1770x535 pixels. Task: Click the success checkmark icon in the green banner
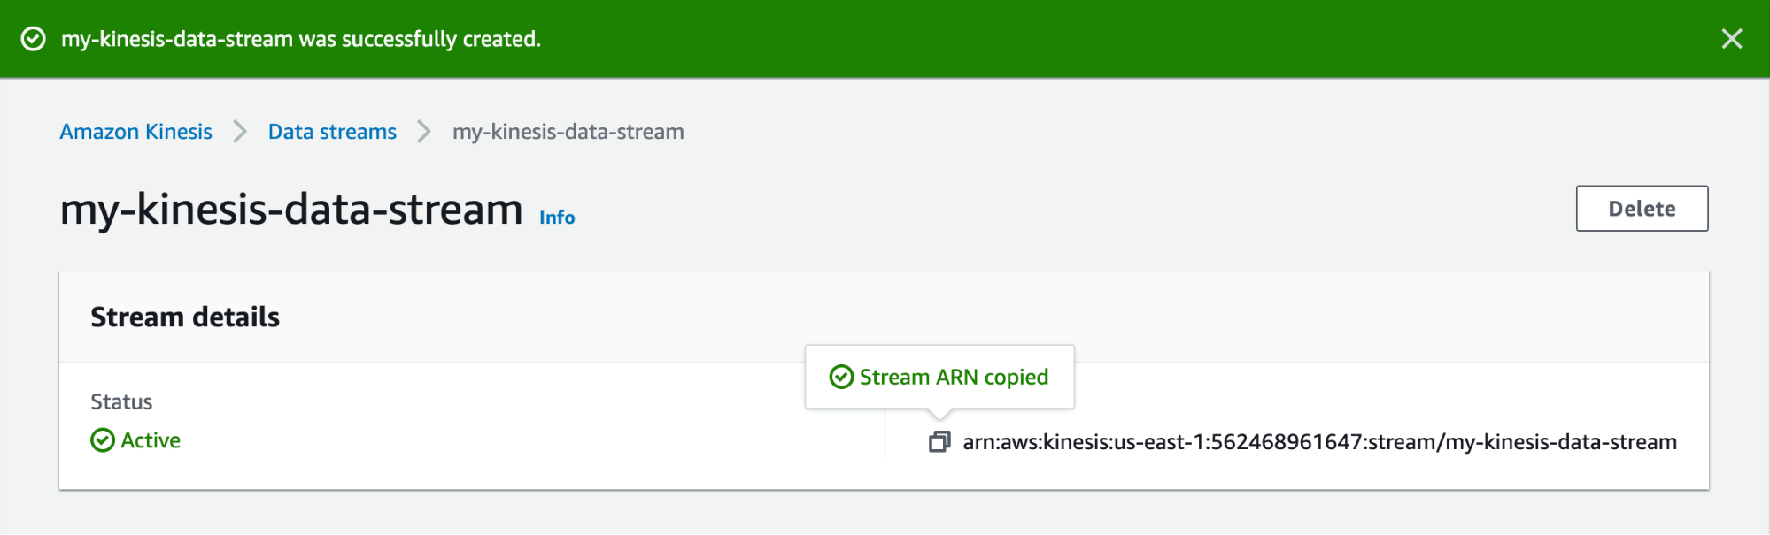(x=33, y=39)
